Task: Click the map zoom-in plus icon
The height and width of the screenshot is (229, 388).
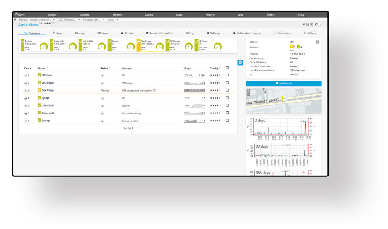Action: (248, 91)
